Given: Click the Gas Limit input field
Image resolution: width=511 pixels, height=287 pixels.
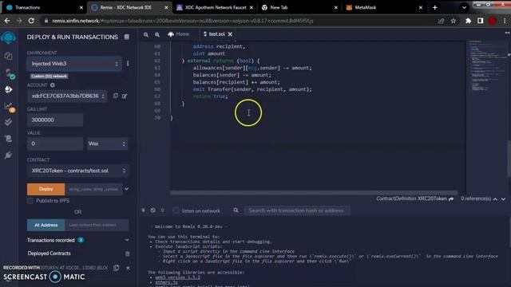Looking at the screenshot, I should click(55, 120).
